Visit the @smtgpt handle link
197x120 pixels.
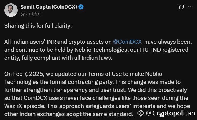30,14
